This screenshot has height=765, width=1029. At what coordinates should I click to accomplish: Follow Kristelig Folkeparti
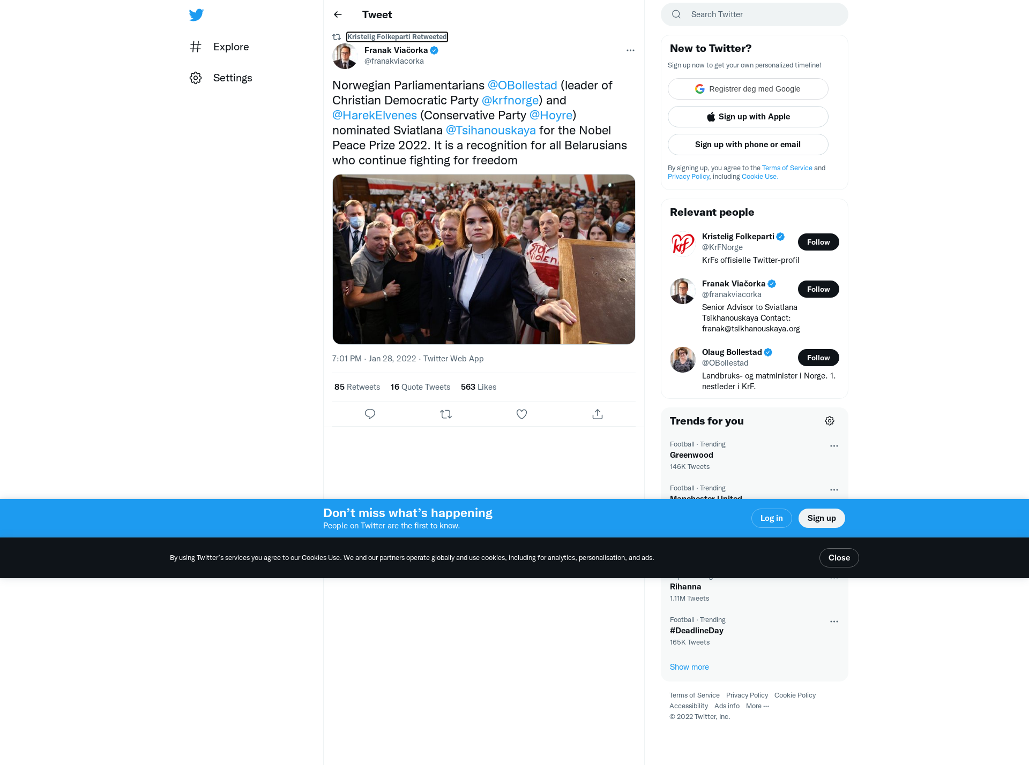click(x=818, y=242)
